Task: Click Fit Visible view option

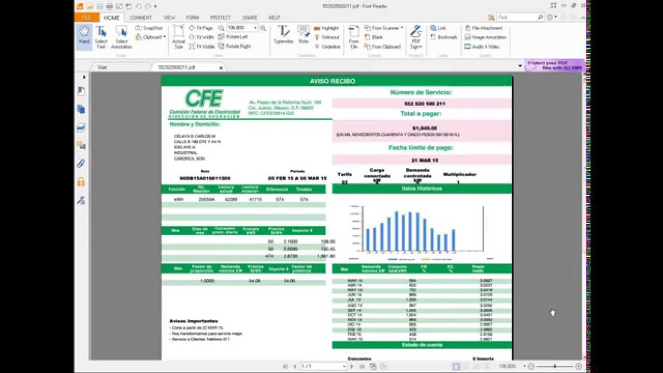Action: (x=201, y=46)
